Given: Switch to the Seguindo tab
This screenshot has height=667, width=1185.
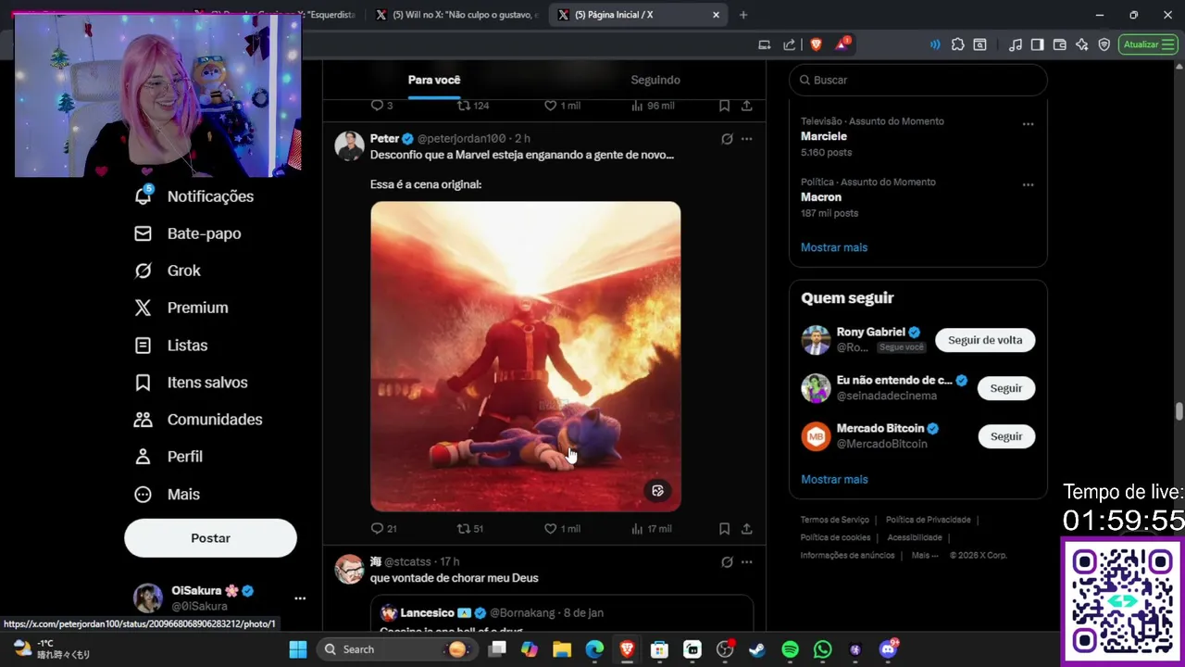Looking at the screenshot, I should pos(655,80).
